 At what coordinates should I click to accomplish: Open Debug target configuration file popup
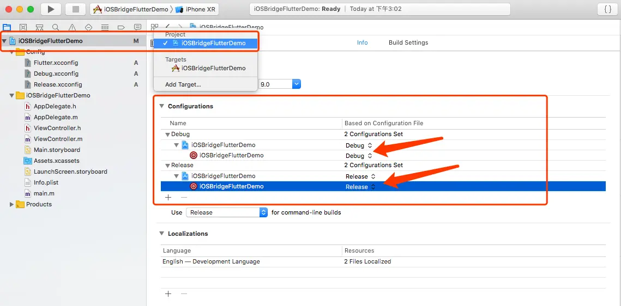tap(359, 155)
